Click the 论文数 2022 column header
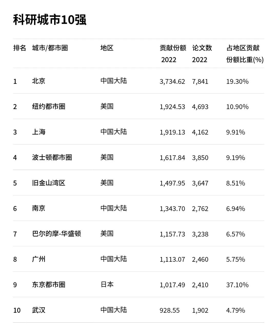Viewport: 277px width, 328px height. coord(202,54)
